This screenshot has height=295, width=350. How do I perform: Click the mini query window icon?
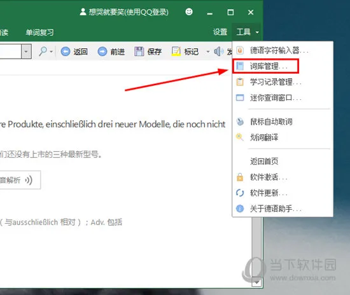click(240, 98)
